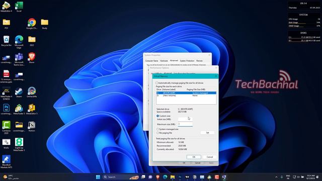Select the MetaTrader 4 EXNESS shortcut
The height and width of the screenshot is (181, 322).
click(x=6, y=94)
